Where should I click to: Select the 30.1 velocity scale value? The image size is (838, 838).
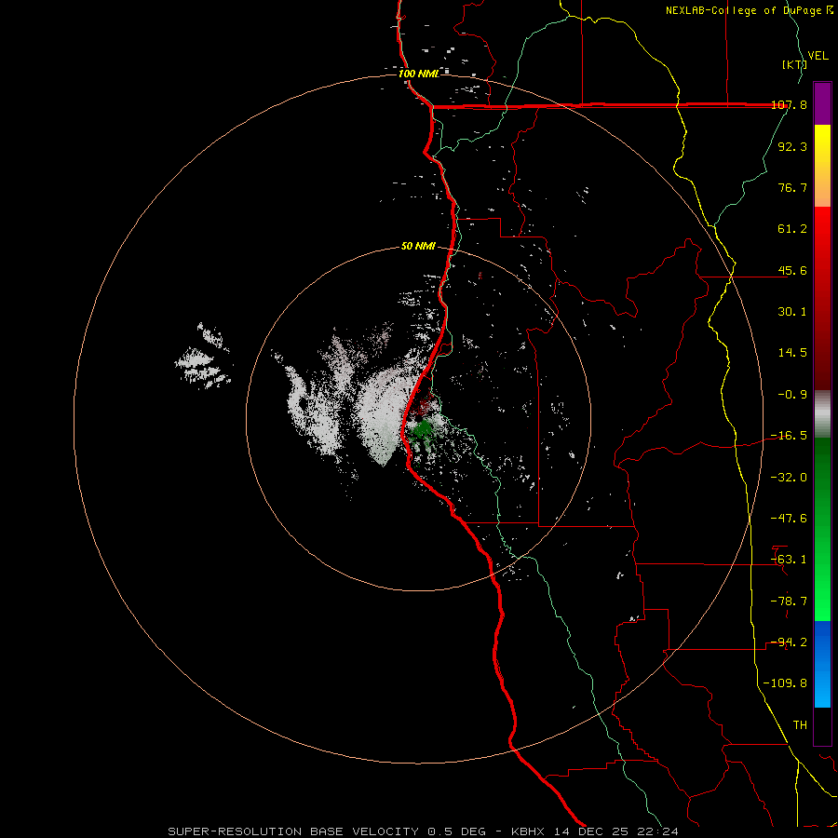[792, 312]
